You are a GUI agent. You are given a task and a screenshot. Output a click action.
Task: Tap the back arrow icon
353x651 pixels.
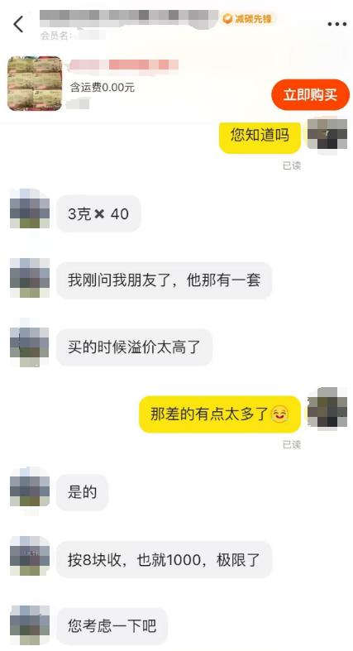tap(18, 24)
